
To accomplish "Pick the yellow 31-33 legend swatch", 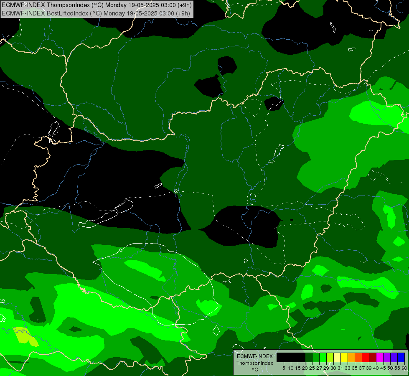I will point(344,357).
